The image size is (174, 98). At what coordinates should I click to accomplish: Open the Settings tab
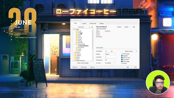pos(101,23)
